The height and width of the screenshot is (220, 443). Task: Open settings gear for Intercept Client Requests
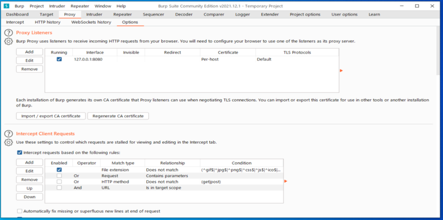(x=8, y=142)
